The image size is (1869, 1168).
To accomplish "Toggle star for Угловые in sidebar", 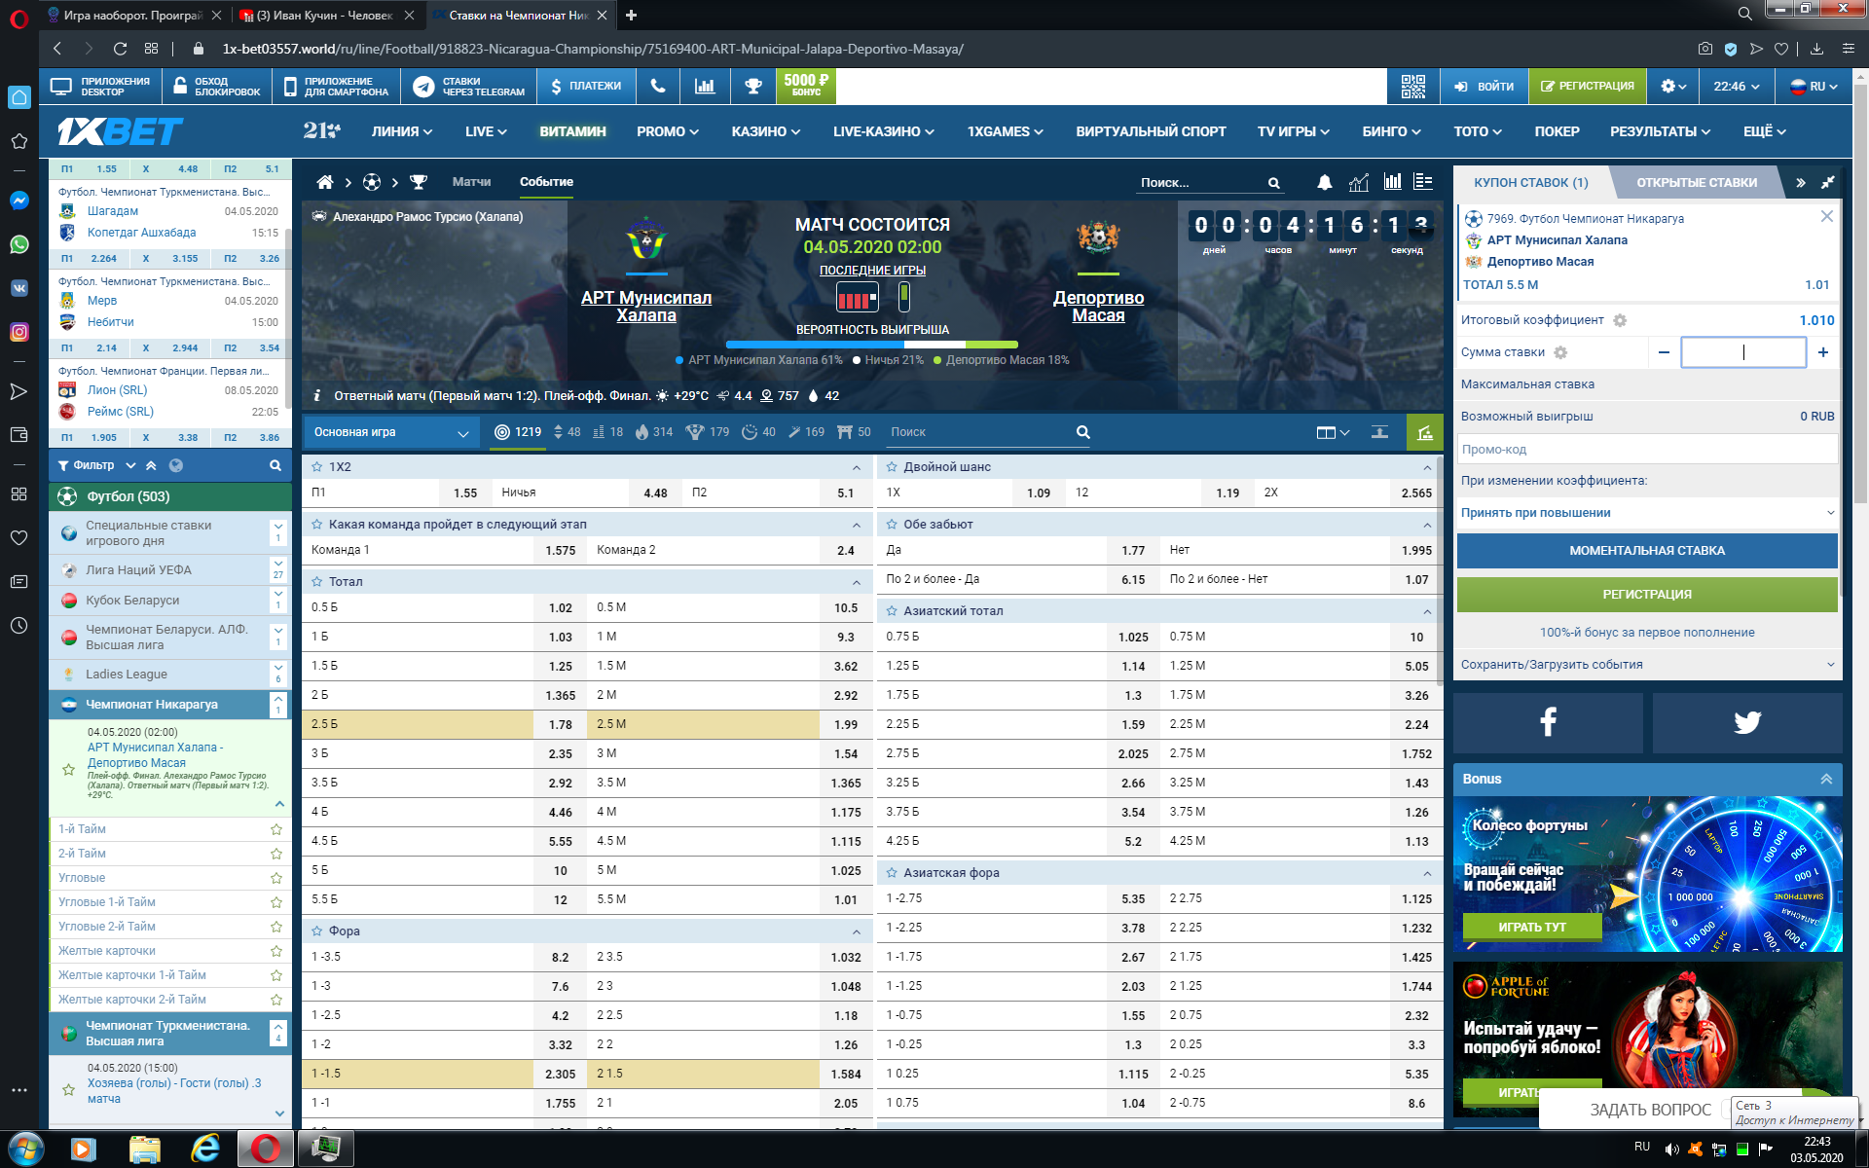I will (x=276, y=878).
